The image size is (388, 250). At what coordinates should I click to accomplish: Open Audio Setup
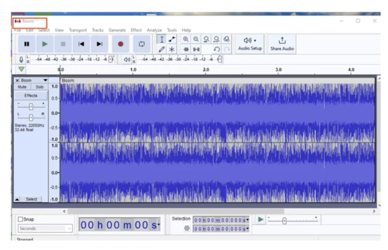tap(250, 44)
